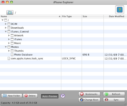This screenshot has height=106, width=127.
Task: Expand the Music folder
Action: (9, 43)
